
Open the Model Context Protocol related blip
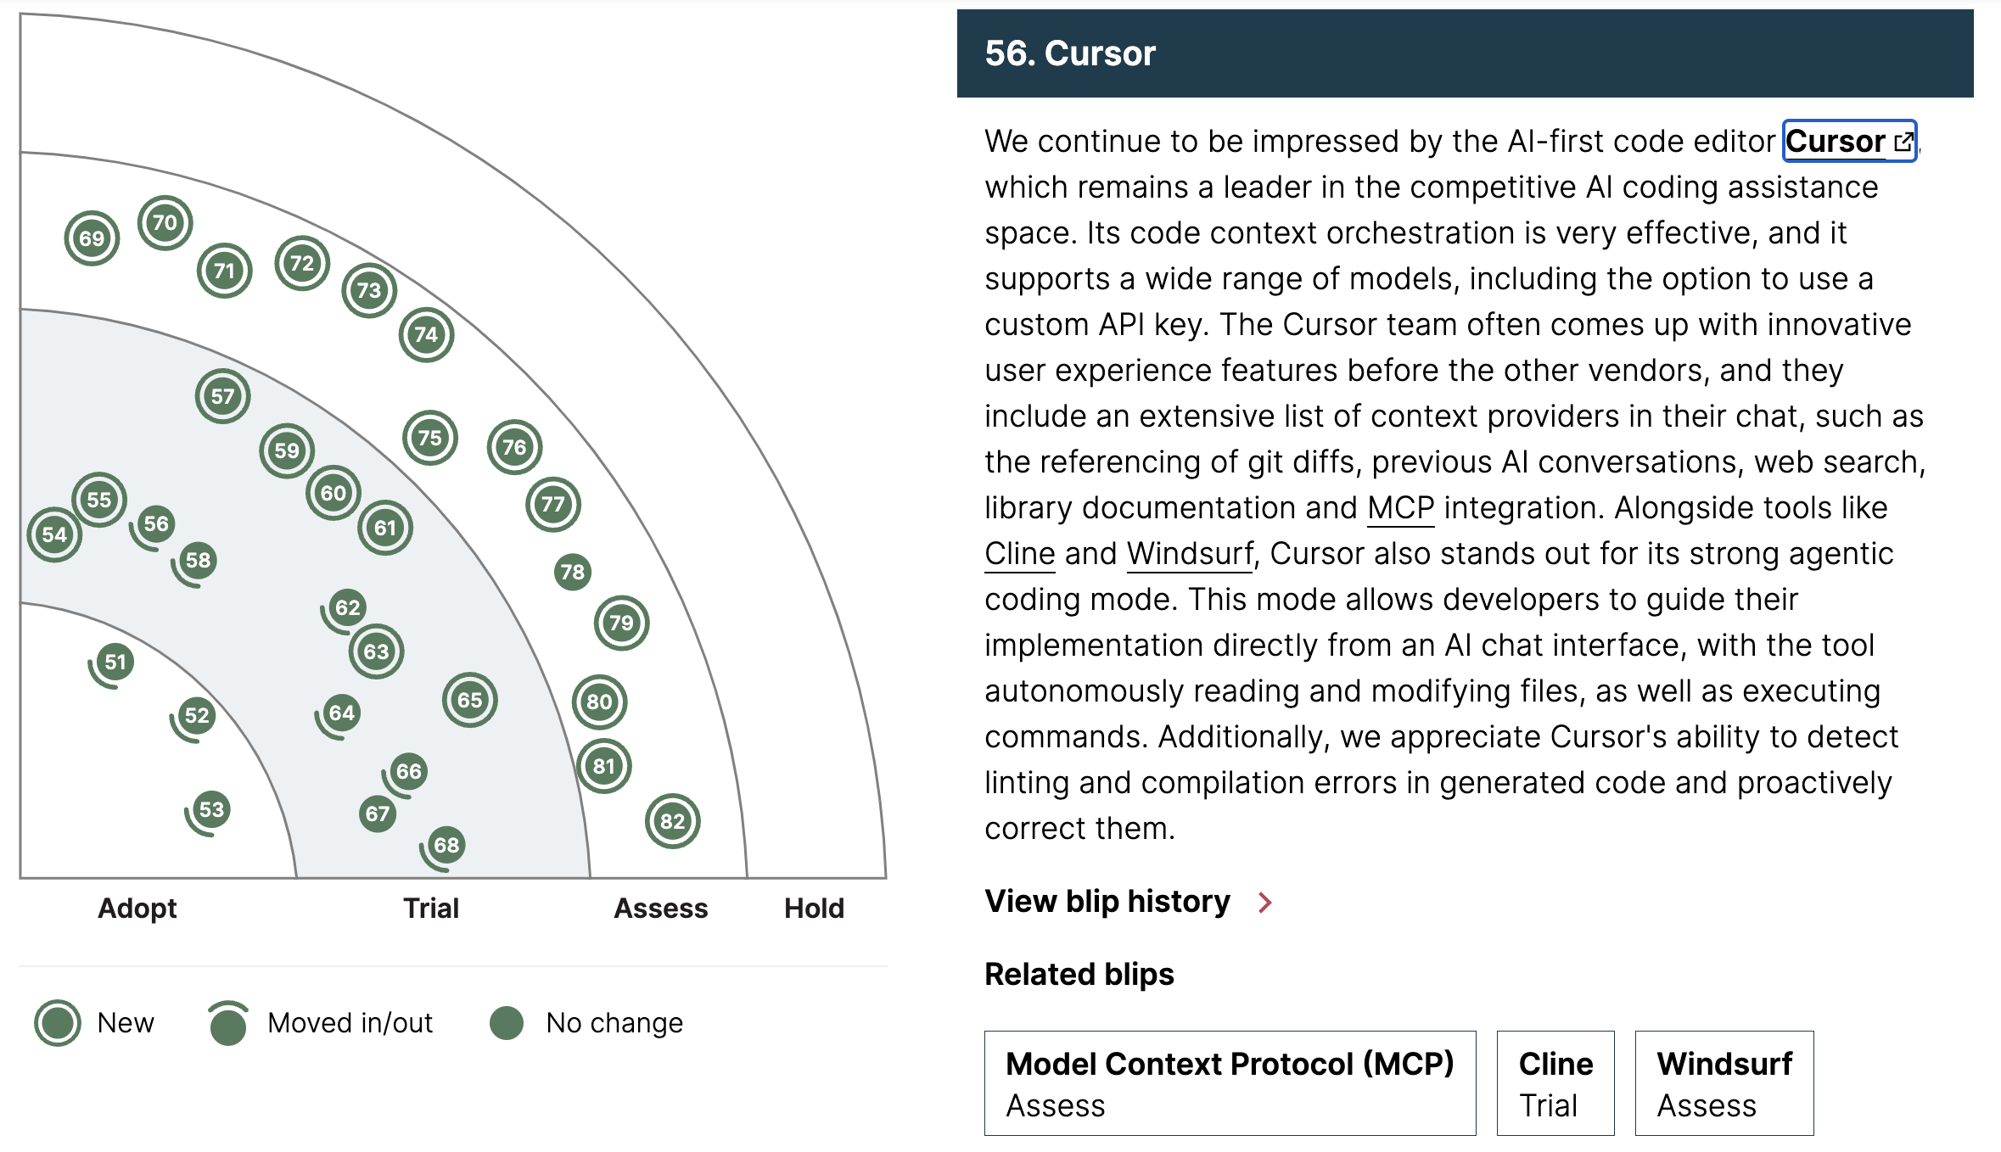coord(1230,1083)
